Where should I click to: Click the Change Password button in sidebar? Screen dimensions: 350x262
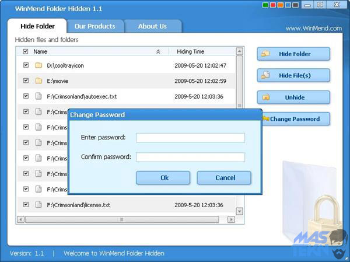pos(296,119)
